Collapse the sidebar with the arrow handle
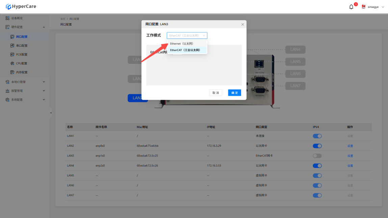 [x=51, y=113]
